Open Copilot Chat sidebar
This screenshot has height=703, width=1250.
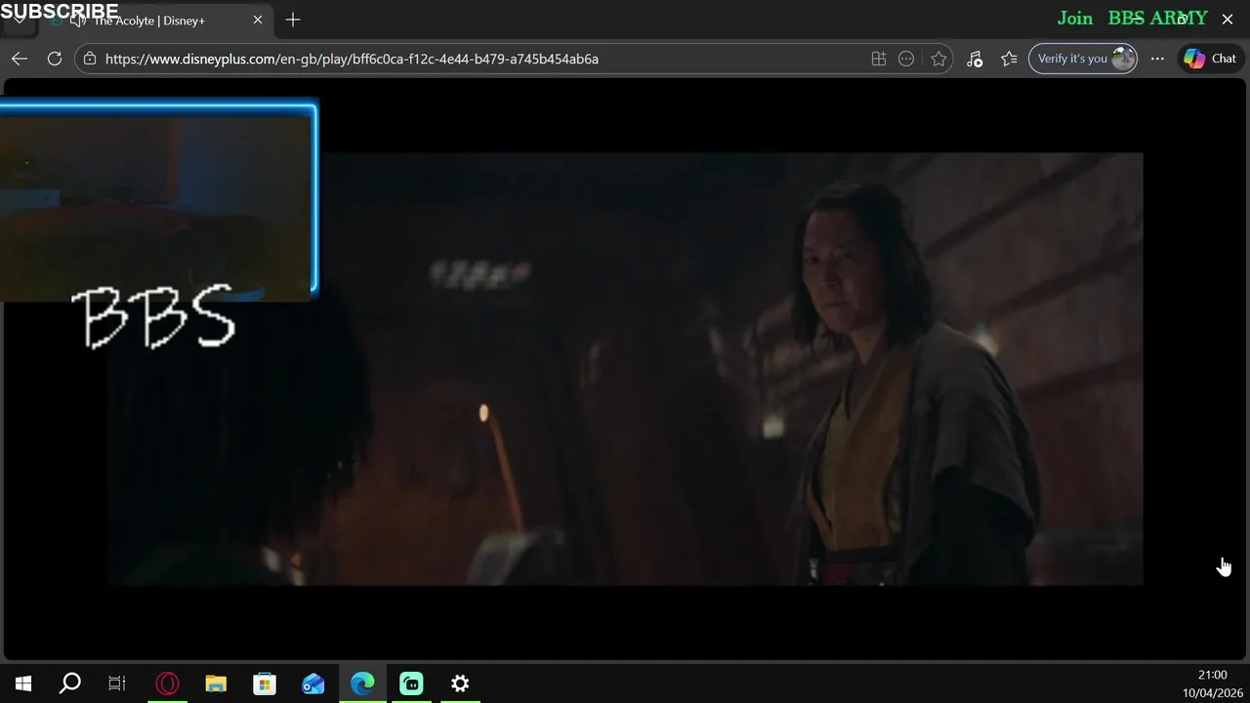[1211, 59]
